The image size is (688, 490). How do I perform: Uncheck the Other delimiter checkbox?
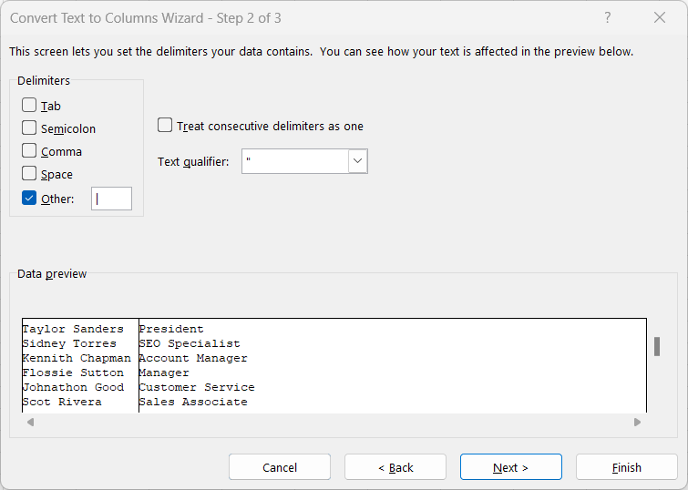(x=30, y=198)
